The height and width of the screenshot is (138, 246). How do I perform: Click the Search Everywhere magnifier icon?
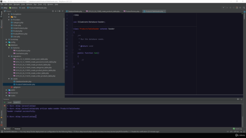244,8
